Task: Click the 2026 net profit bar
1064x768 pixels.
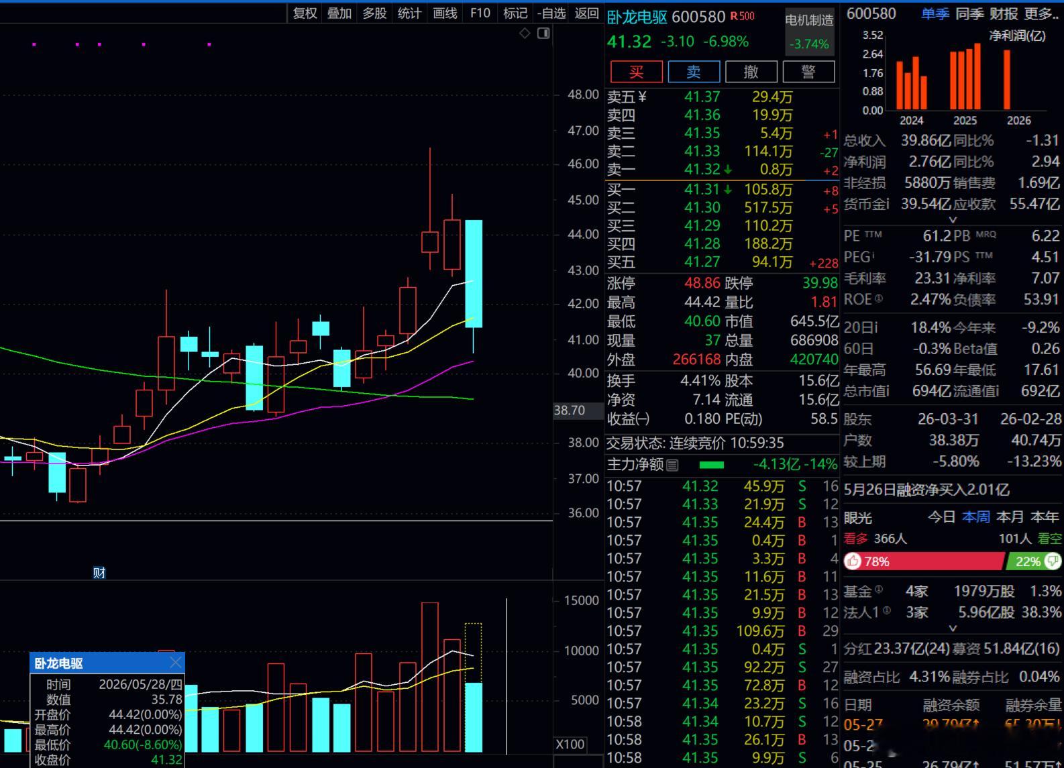Action: (x=1007, y=79)
